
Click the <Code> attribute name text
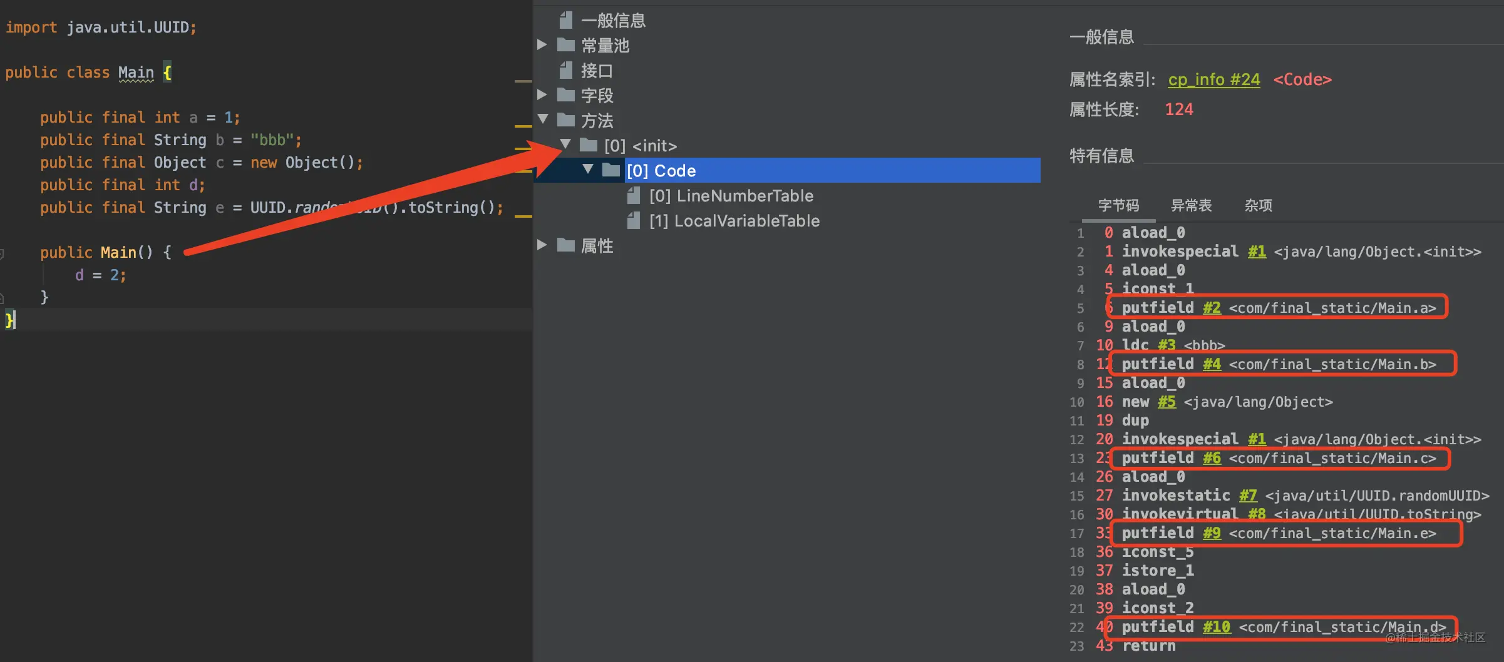point(1302,79)
